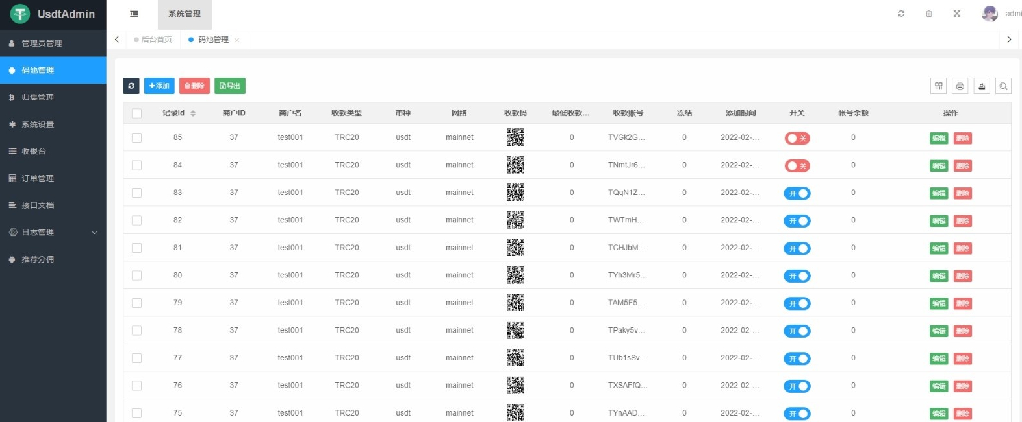Turn off the switch for record 82
Viewport: 1022px width, 422px height.
click(x=797, y=221)
